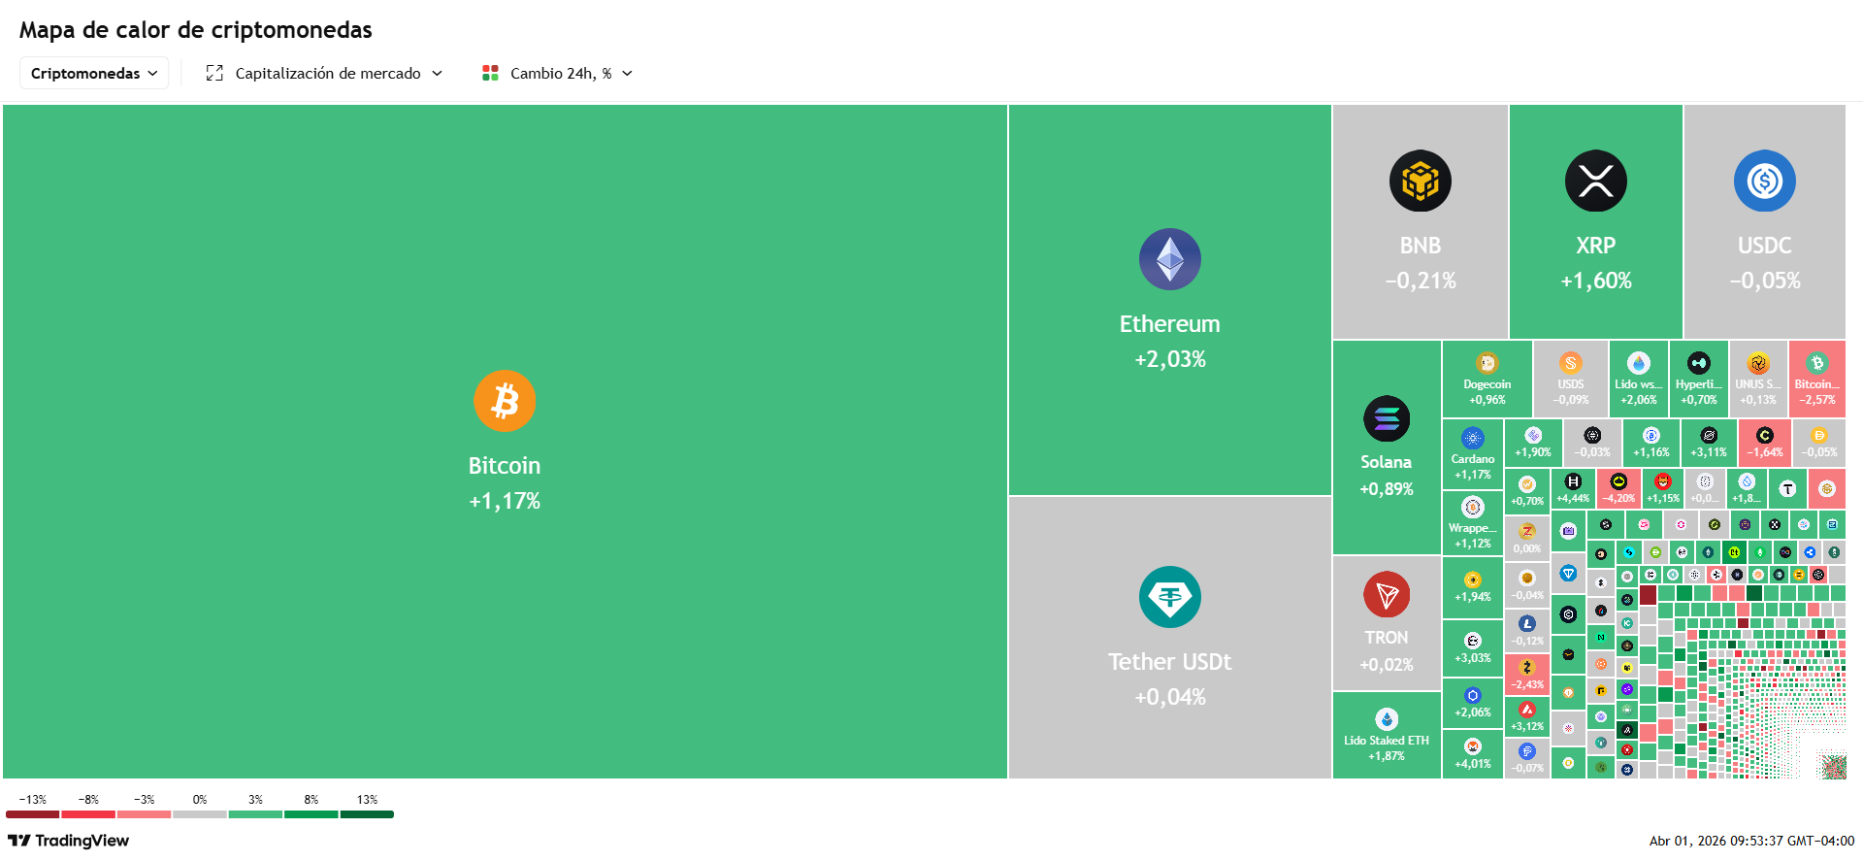Click the 13% dark green legend swatch
The width and height of the screenshot is (1863, 861).
tap(367, 814)
